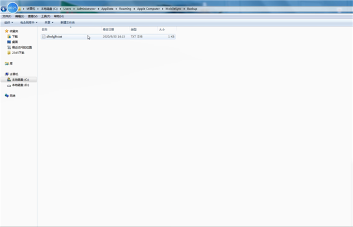Viewport: 353px width, 227px height.
Task: Select 桌面 desktop in the sidebar
Action: pyautogui.click(x=12, y=42)
